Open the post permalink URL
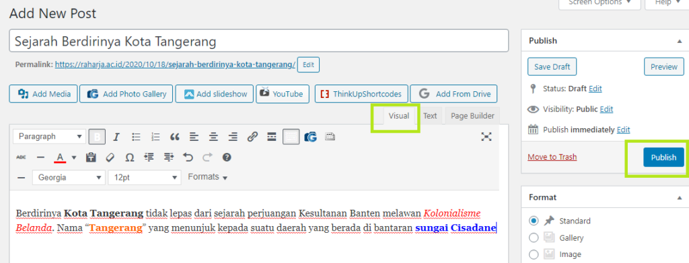689x263 pixels. (x=175, y=64)
